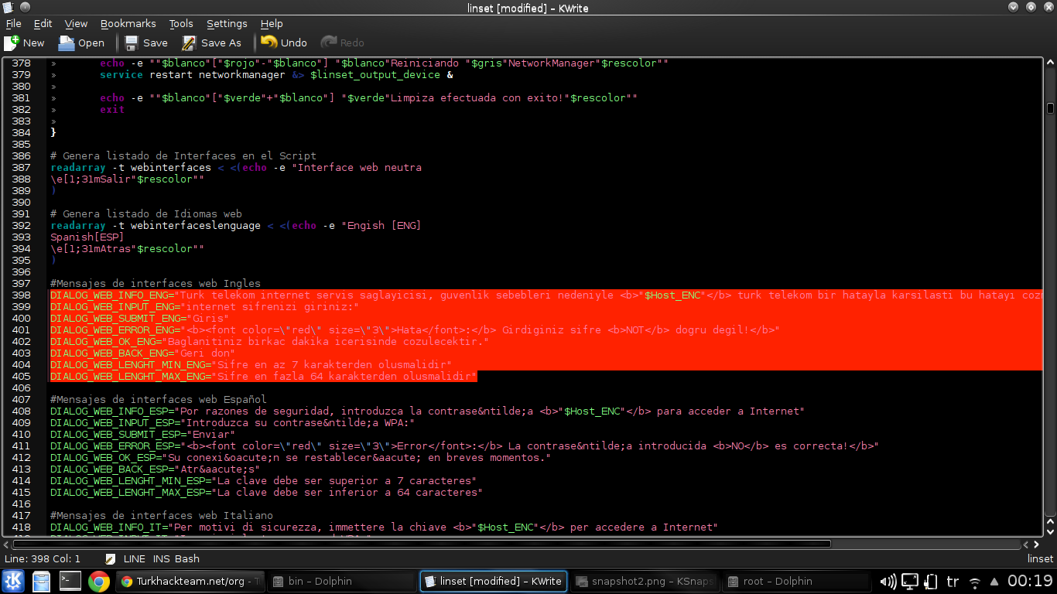1057x594 pixels.
Task: Click the #Mensajes de interfaces web Español comment
Action: coord(159,400)
